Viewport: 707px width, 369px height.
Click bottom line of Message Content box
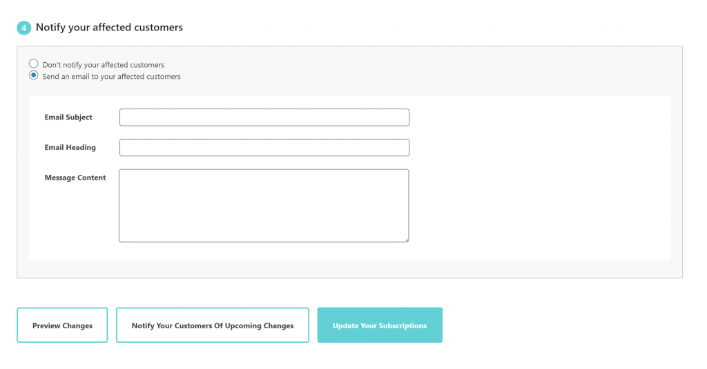click(x=264, y=242)
